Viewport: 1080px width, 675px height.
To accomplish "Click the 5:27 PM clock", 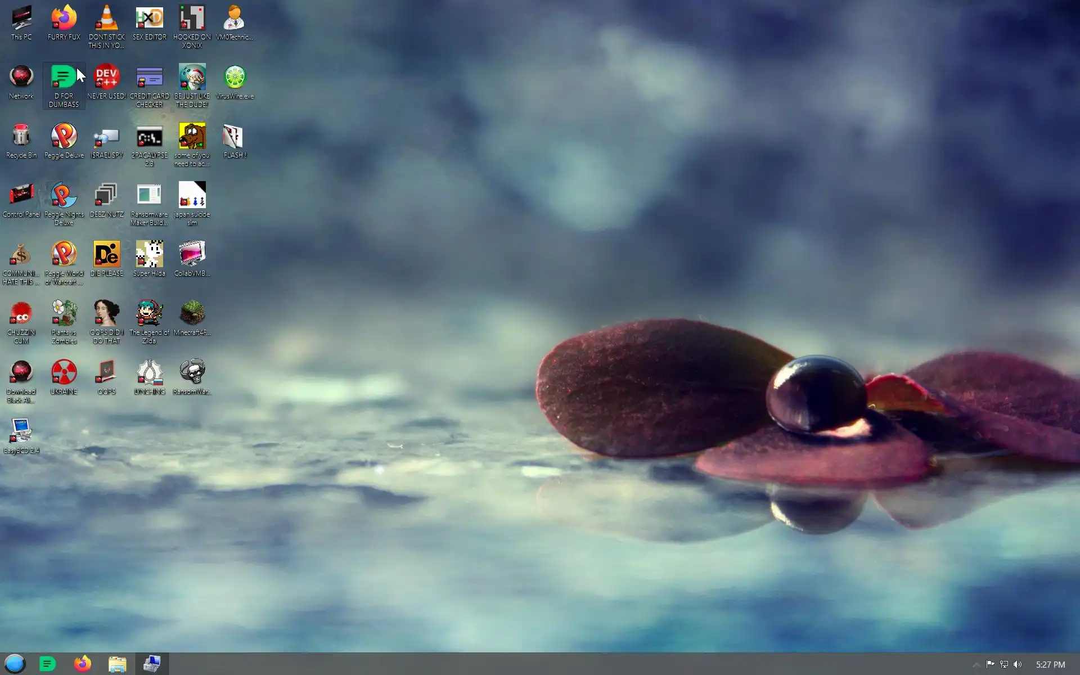I will [x=1050, y=664].
